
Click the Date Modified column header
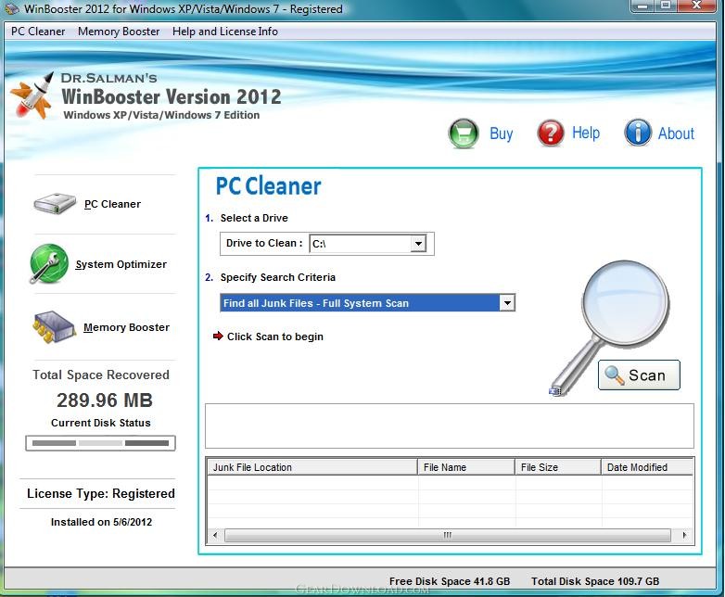[x=647, y=467]
